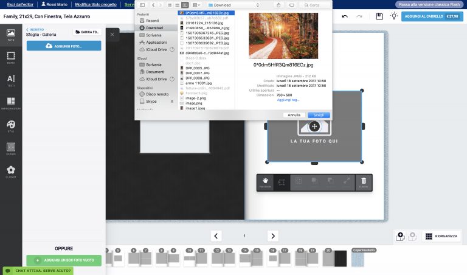Select the Testi text tool in sidebar
Image resolution: width=467 pixels, height=275 pixels.
(x=11, y=80)
